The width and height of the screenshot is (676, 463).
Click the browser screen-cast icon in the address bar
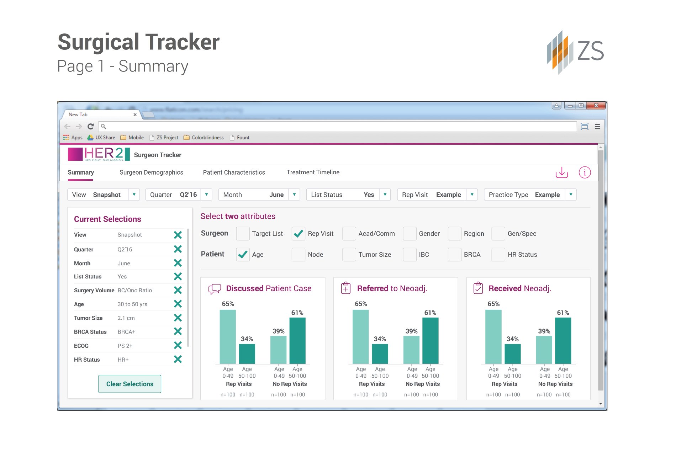point(584,127)
